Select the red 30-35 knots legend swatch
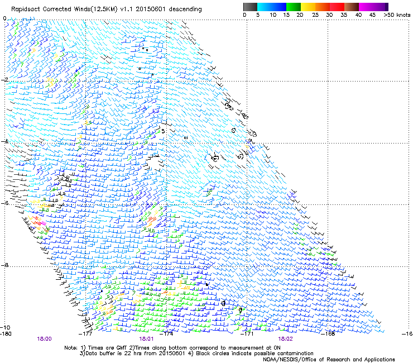The height and width of the screenshot is (363, 413). click(x=337, y=7)
